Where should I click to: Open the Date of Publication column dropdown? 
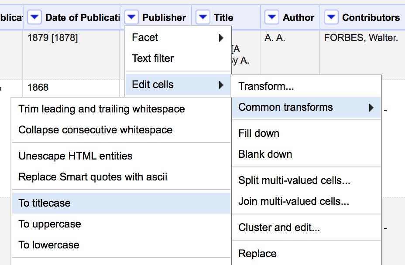tap(34, 17)
